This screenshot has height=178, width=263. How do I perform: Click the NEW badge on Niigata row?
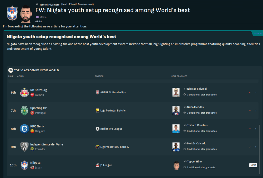(x=253, y=165)
